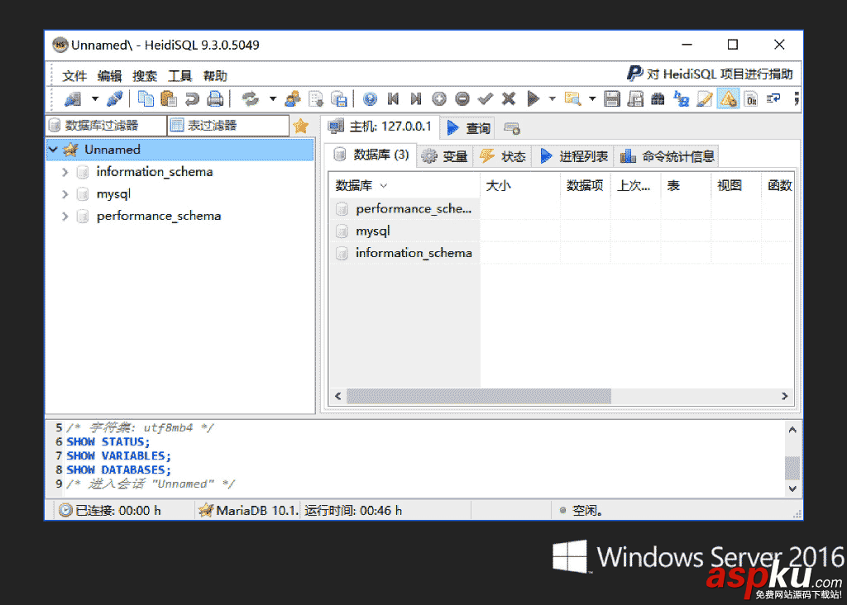Screen dimensions: 847x605
Task: Switch to 主机: 127.0.0.1 tab
Action: click(x=380, y=126)
